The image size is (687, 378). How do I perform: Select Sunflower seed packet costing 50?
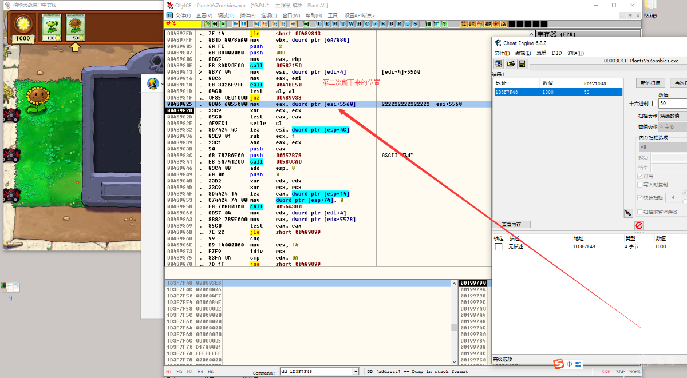coord(75,28)
